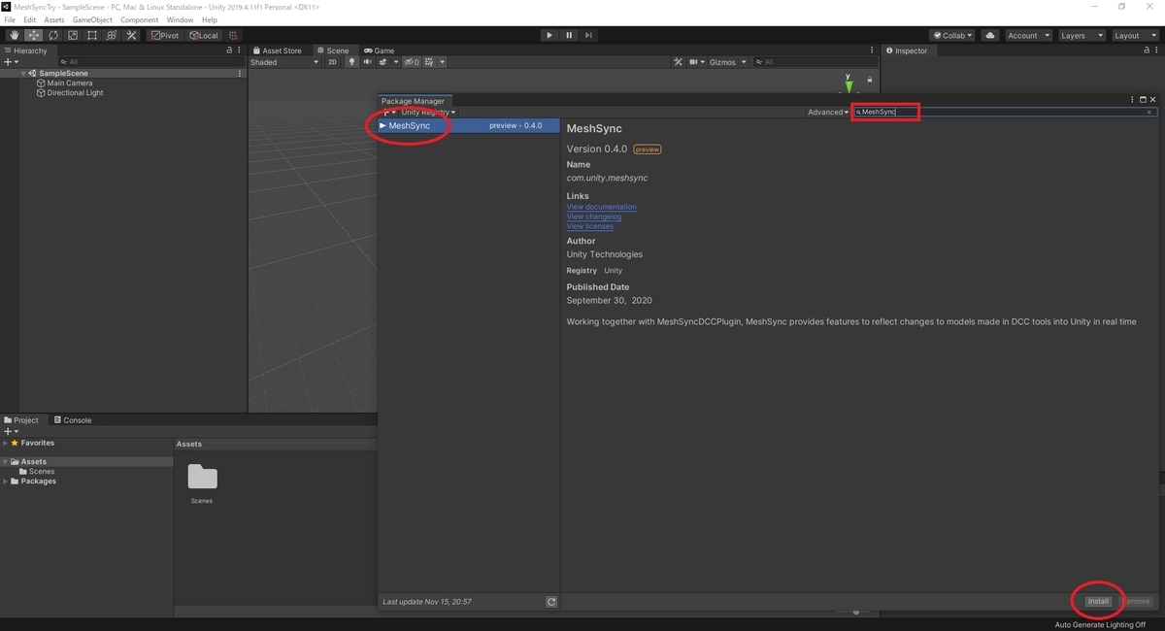Switch to the Asset Store tab
This screenshot has height=631, width=1165.
click(277, 50)
